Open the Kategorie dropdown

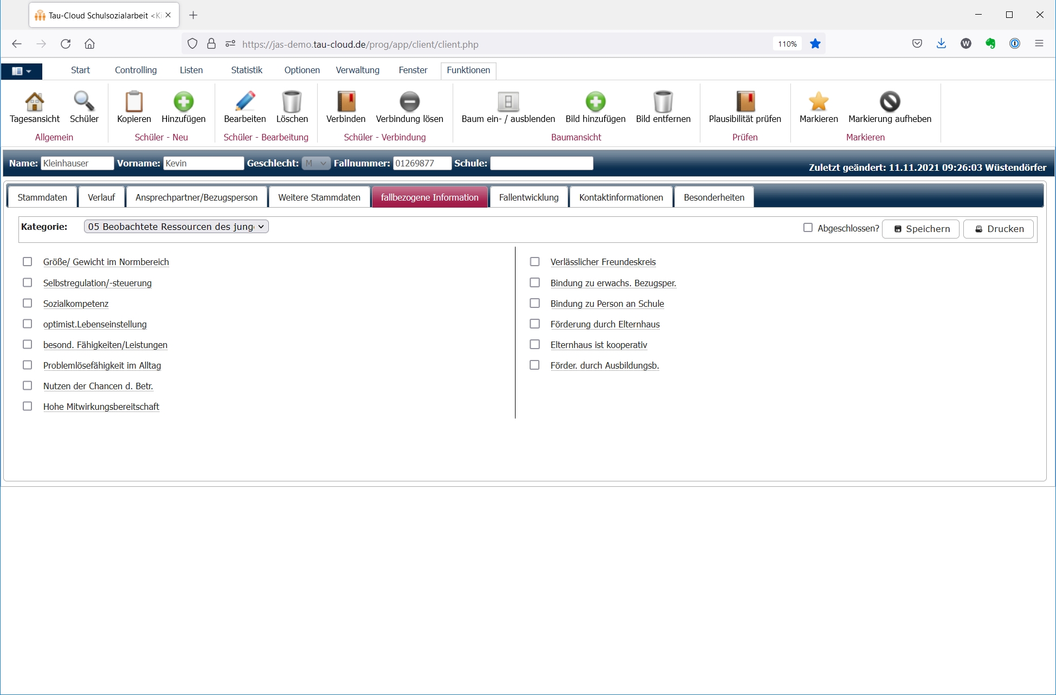pos(176,227)
